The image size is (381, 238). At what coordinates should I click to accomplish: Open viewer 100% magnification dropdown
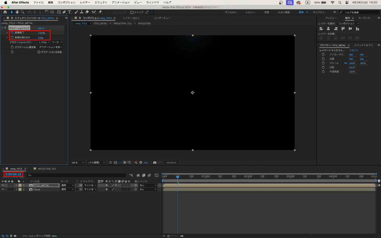pyautogui.click(x=77, y=163)
